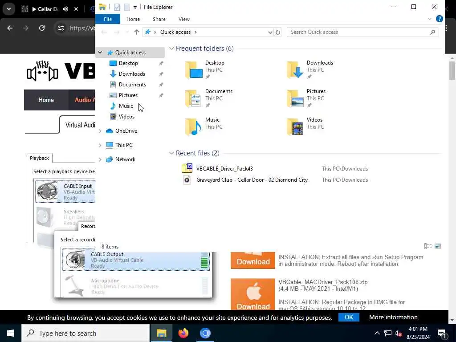Select the Downloads frequent folder icon
This screenshot has height=342, width=456.
click(295, 70)
